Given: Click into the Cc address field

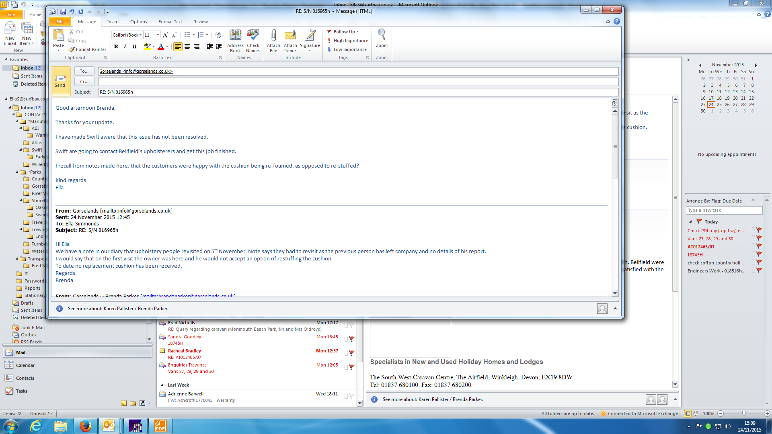Looking at the screenshot, I should (358, 82).
